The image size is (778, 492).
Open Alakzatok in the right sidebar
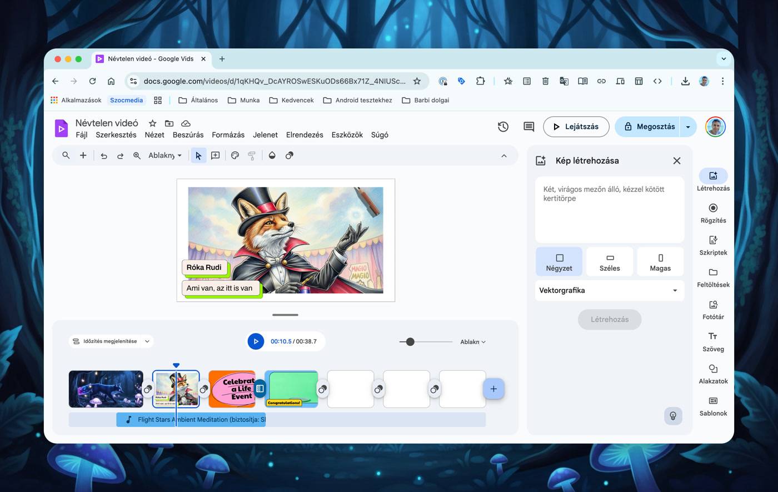[x=713, y=374]
